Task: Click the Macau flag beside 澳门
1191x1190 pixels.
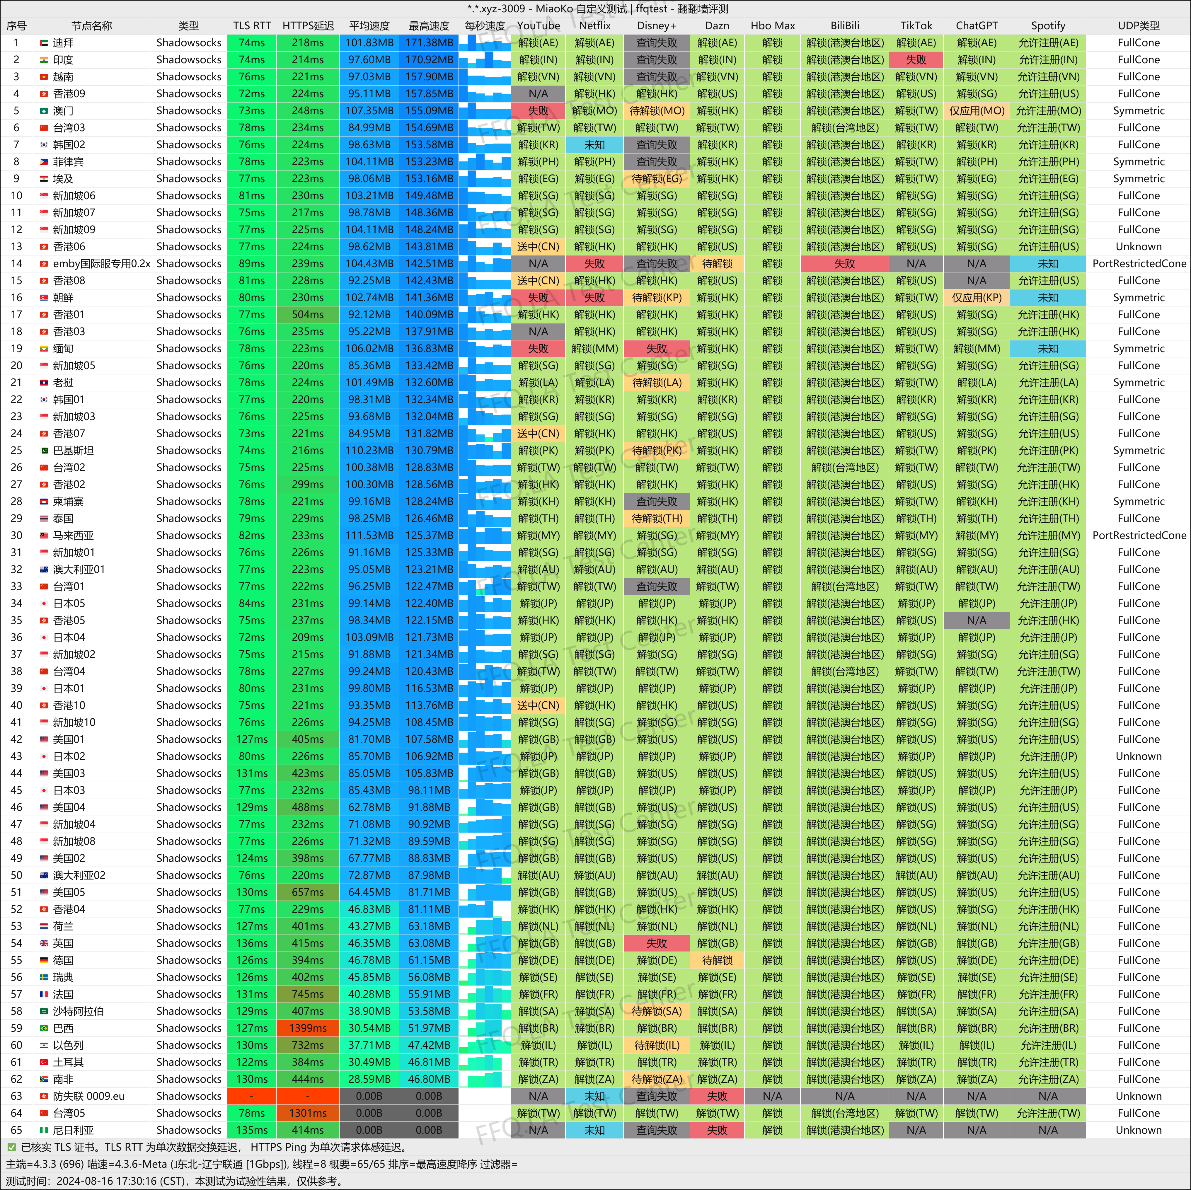Action: click(x=44, y=111)
